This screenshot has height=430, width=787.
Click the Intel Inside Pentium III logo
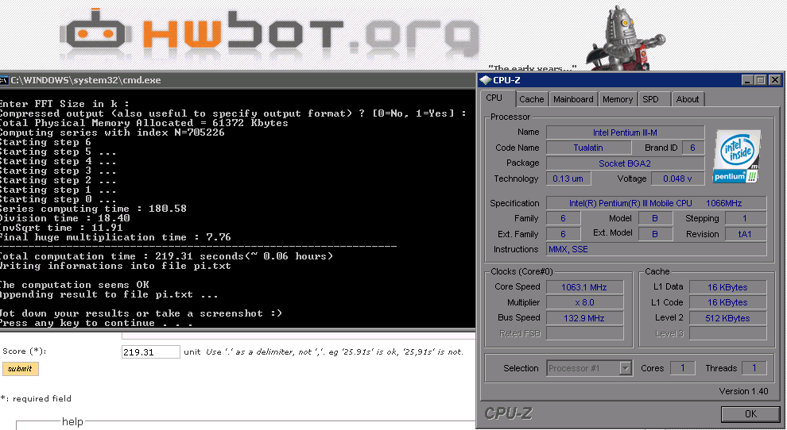tap(737, 155)
